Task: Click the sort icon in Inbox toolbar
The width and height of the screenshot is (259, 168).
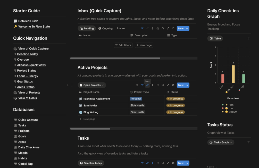Action: coord(147,28)
